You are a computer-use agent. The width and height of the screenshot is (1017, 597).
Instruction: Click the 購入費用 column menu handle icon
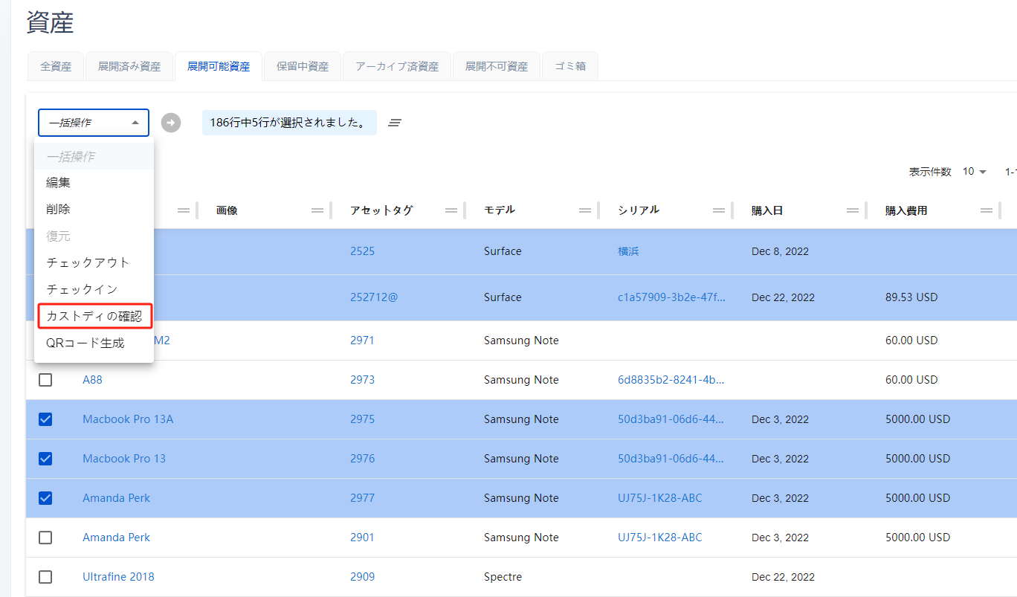987,210
